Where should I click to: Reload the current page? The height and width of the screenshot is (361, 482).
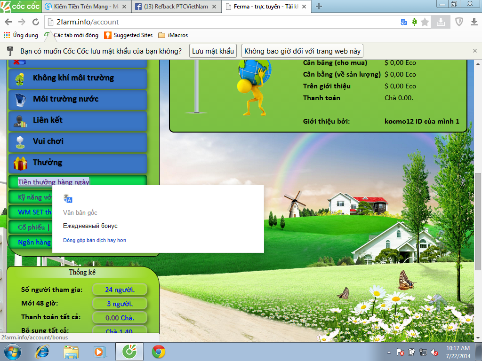pyautogui.click(x=36, y=22)
